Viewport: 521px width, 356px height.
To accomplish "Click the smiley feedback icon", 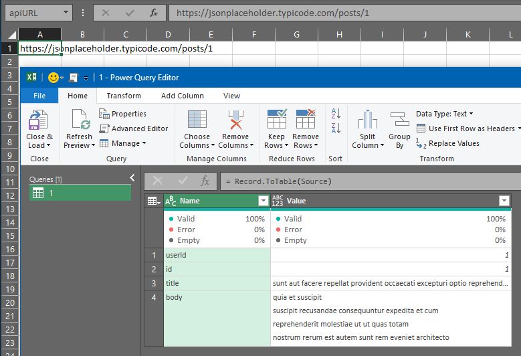I will coord(53,78).
